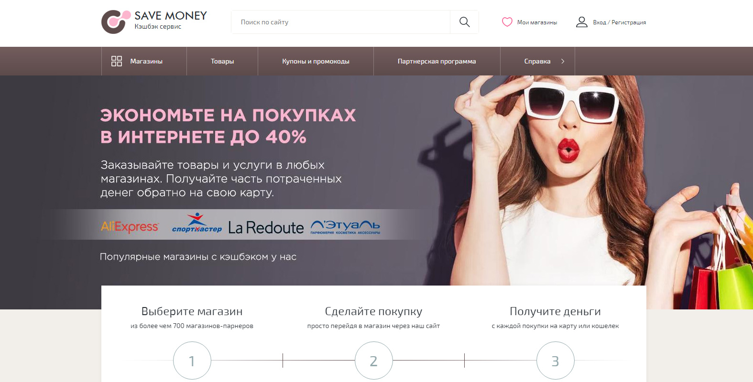This screenshot has height=382, width=753.
Task: Open the Справка menu item
Action: pos(537,61)
